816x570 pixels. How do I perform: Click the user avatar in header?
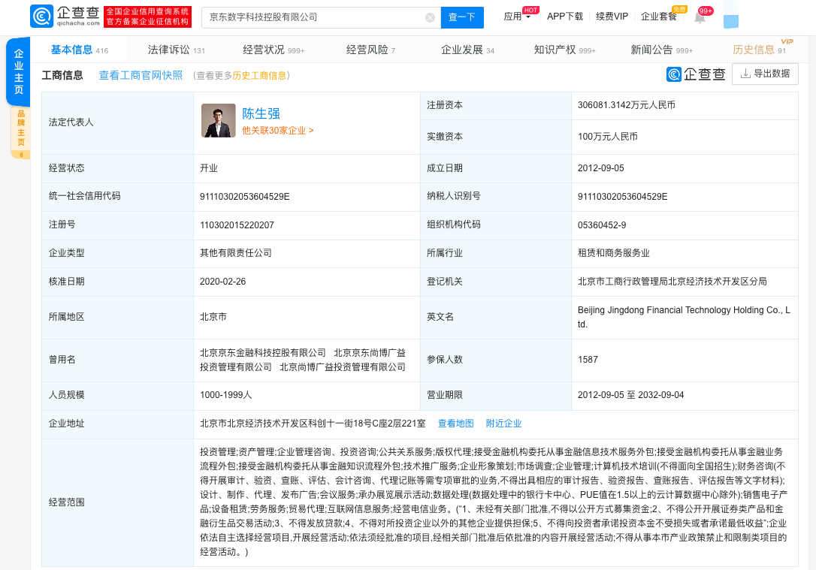pyautogui.click(x=730, y=14)
